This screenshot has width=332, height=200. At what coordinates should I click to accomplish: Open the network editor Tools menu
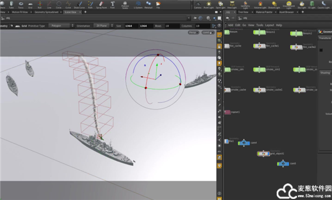(x=260, y=25)
